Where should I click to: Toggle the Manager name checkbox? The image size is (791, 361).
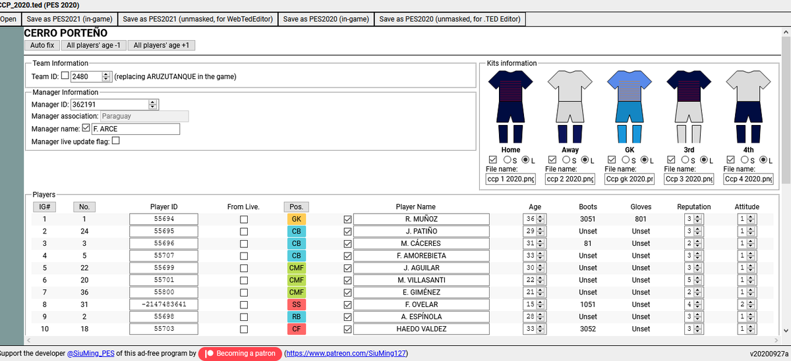click(x=86, y=128)
